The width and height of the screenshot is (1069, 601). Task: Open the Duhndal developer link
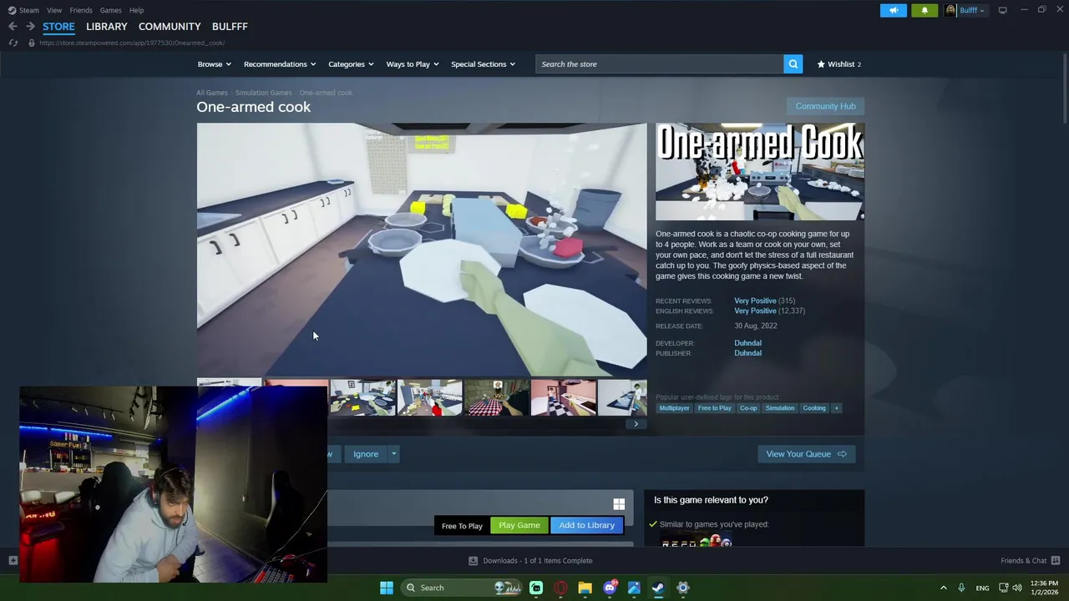tap(747, 343)
